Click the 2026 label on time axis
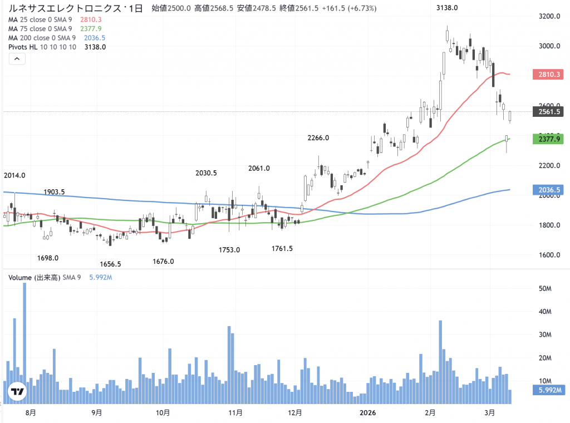This screenshot has height=423, width=570. pos(366,413)
